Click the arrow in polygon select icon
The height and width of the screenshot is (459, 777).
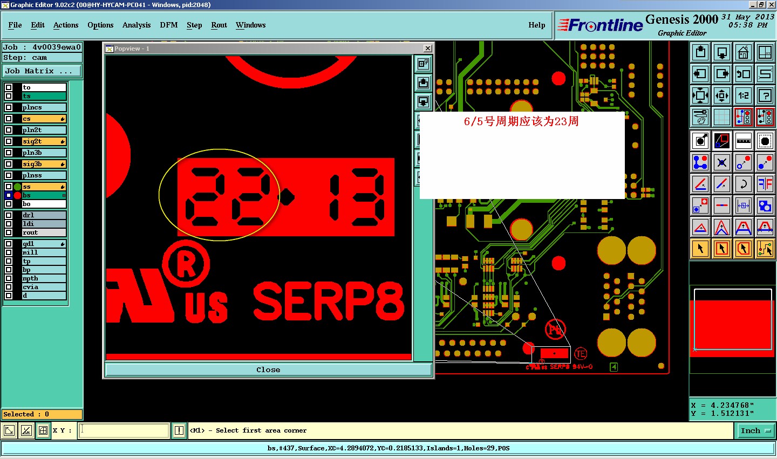click(x=744, y=249)
